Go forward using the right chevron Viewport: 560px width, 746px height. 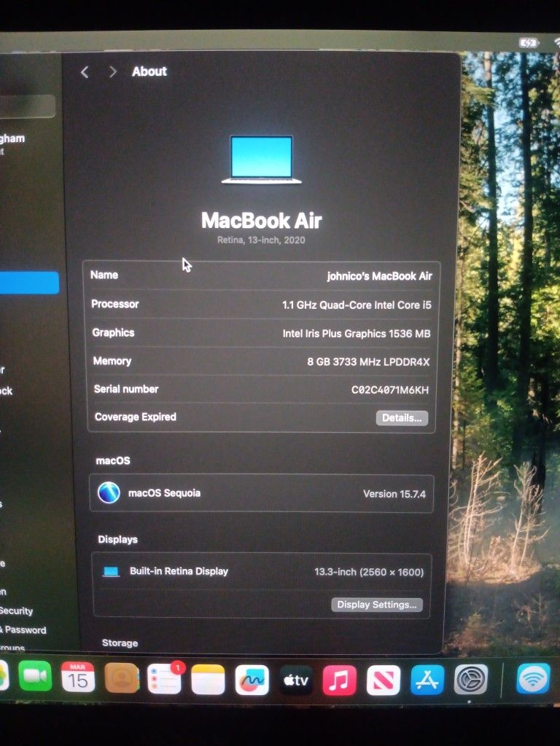(x=112, y=71)
